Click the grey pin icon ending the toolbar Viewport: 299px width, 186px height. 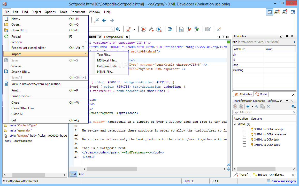pos(219,29)
